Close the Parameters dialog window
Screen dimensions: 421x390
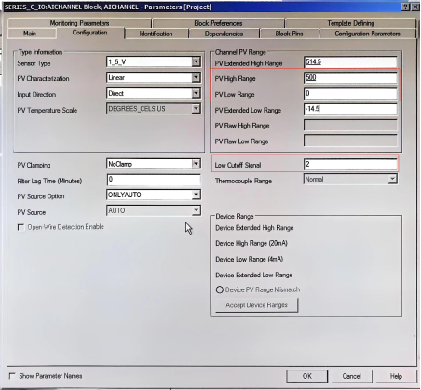coord(415,7)
